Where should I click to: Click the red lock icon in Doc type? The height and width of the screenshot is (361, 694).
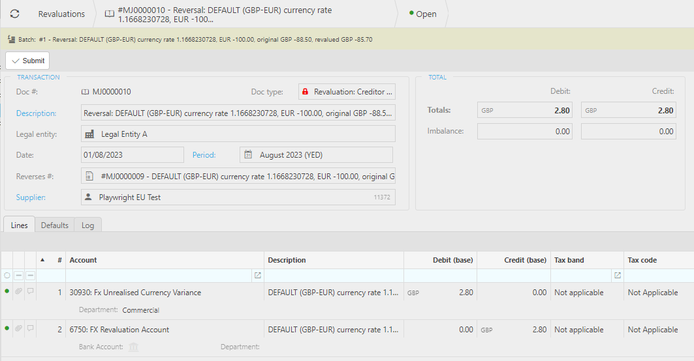tap(305, 92)
